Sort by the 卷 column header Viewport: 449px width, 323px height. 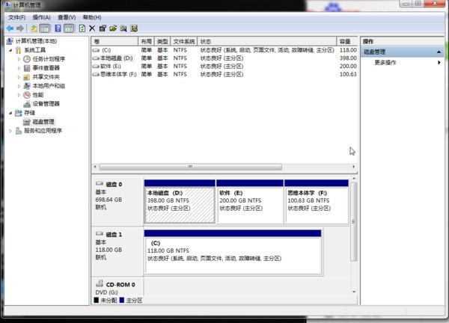[114, 41]
